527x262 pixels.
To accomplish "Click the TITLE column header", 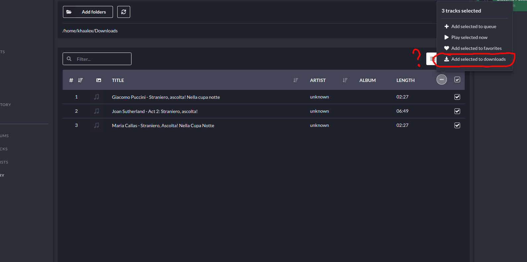I will pos(118,80).
